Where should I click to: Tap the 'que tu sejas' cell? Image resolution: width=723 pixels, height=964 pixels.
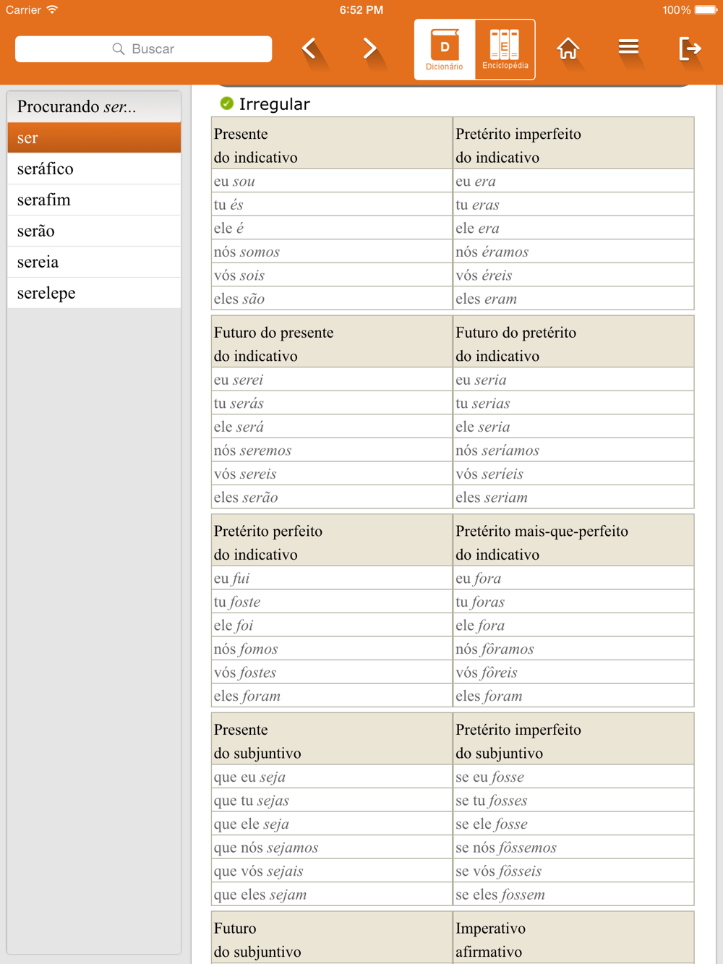pos(332,800)
